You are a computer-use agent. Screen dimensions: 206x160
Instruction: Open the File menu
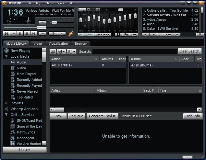(29, 3)
